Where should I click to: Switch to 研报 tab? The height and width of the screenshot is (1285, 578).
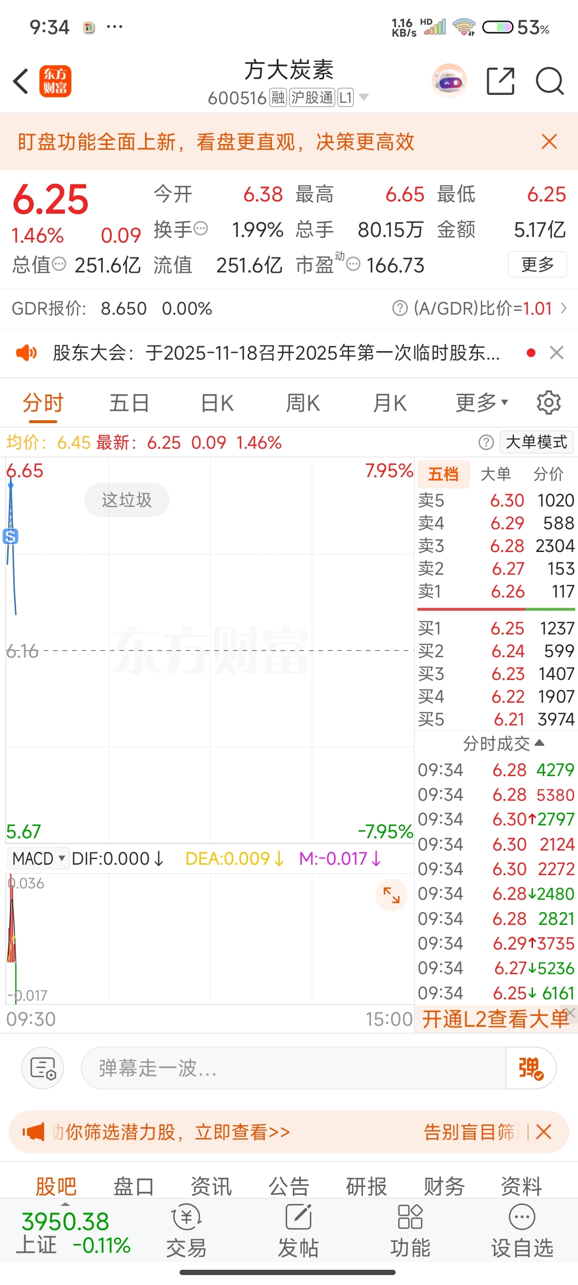click(x=367, y=1187)
